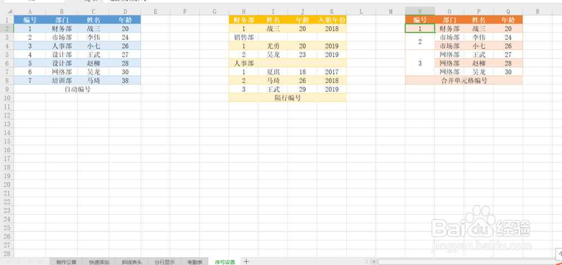The height and width of the screenshot is (265, 562).
Task: Select the 培训部 cell
Action: pos(61,80)
